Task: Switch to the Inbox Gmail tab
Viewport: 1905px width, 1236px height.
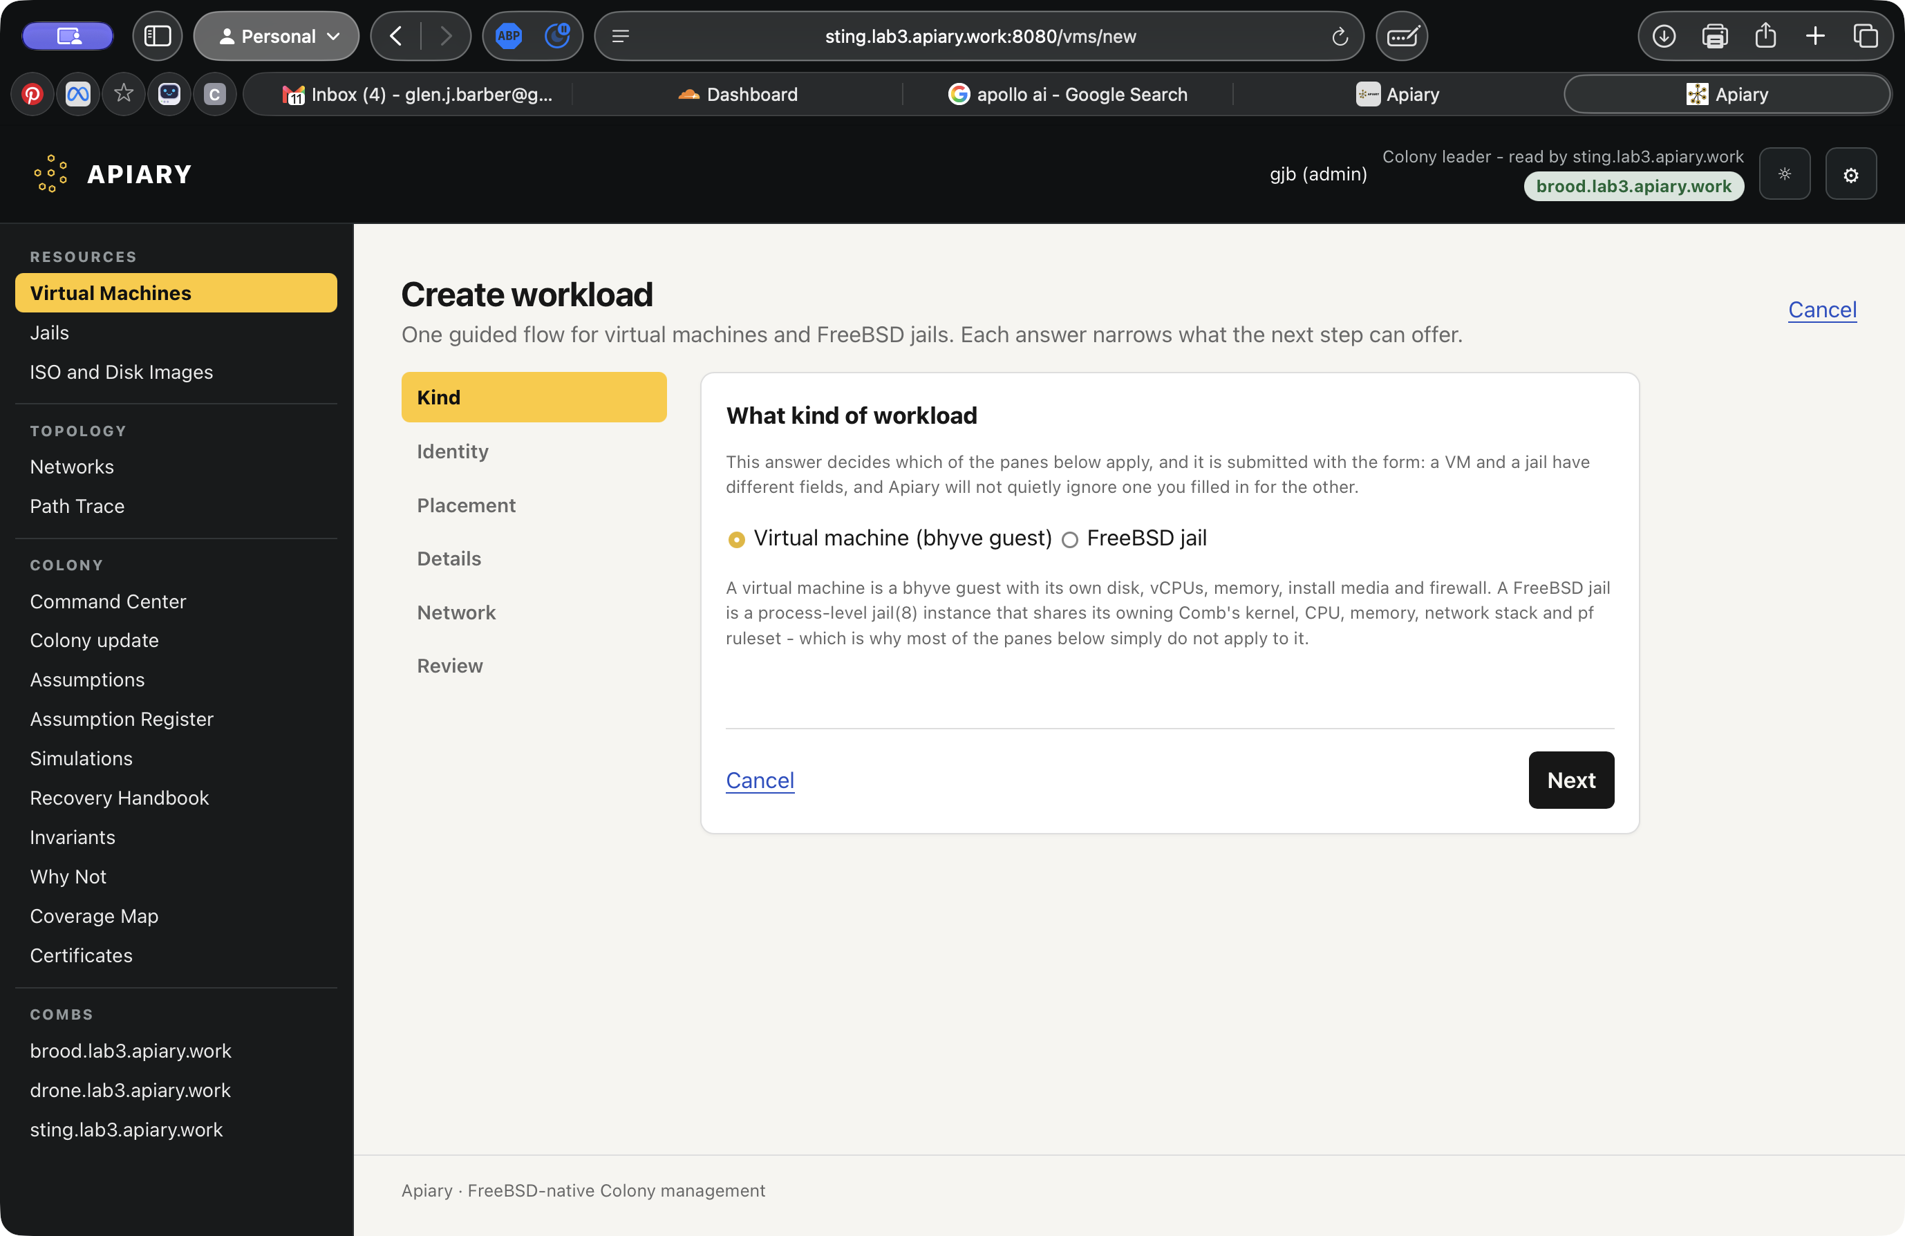Action: (x=417, y=95)
